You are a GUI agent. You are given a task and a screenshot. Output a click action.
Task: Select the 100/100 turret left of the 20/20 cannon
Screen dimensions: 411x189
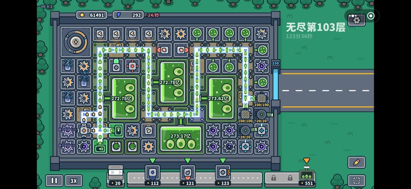click(245, 114)
